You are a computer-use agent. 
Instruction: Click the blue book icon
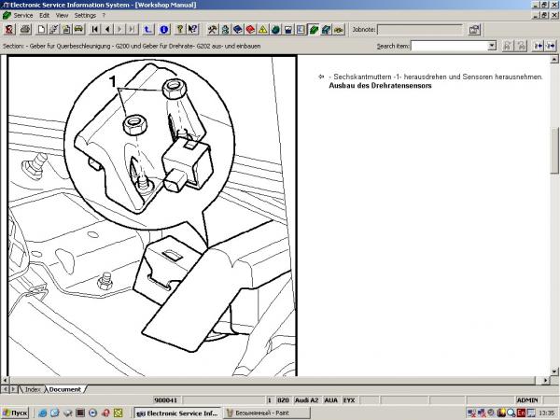(x=238, y=29)
